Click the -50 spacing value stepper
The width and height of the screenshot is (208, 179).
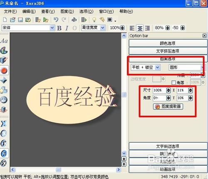coord(183,28)
